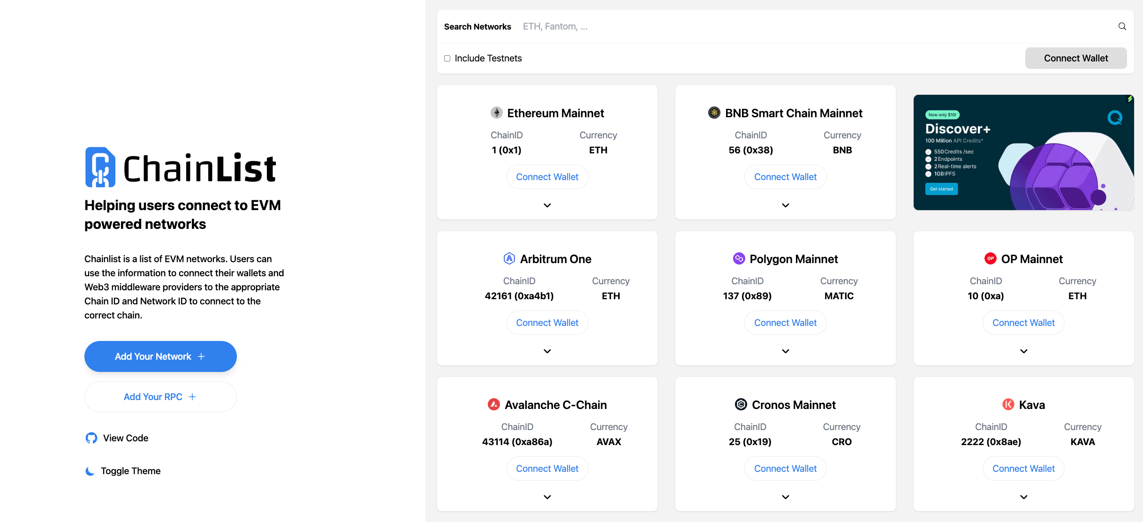
Task: Click the OP Mainnet red logo icon
Action: [x=990, y=258]
